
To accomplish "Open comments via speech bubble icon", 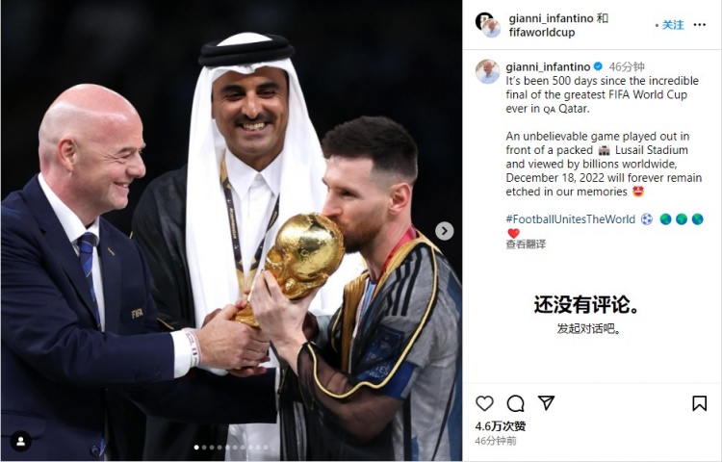I will click(515, 403).
